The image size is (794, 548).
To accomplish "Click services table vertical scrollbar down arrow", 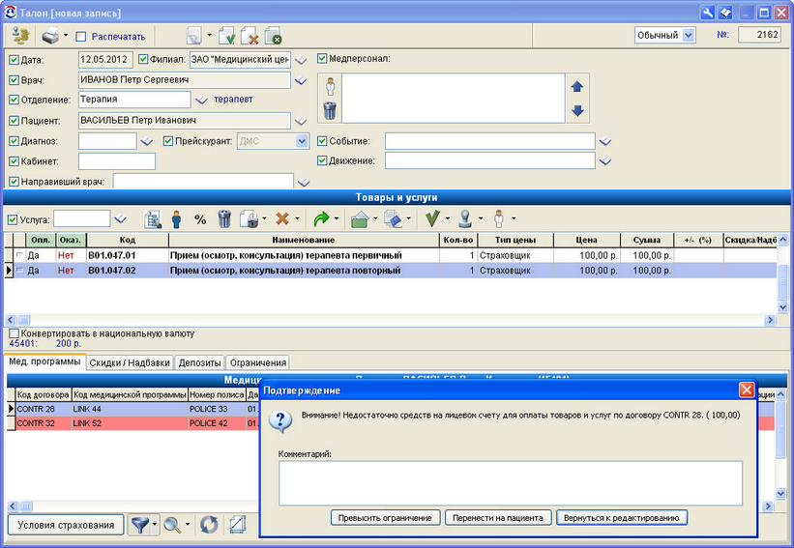I will tap(782, 307).
